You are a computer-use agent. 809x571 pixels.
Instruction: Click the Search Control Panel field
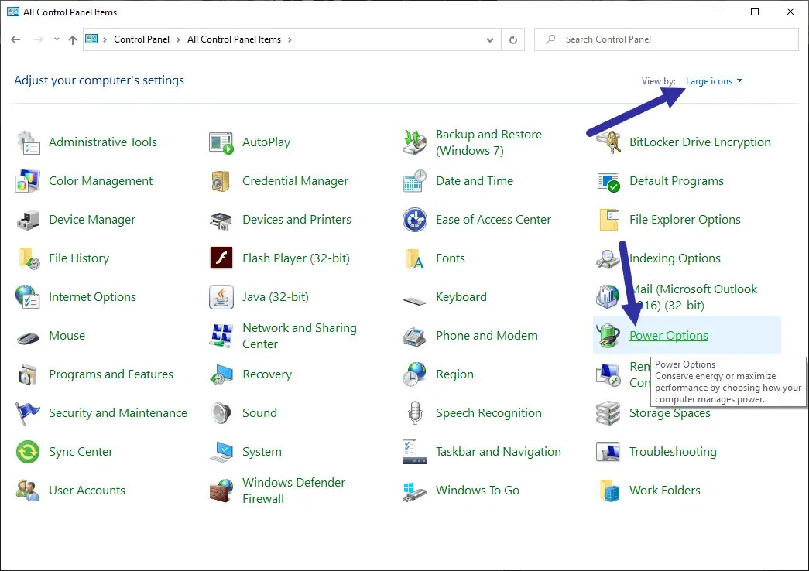(666, 39)
